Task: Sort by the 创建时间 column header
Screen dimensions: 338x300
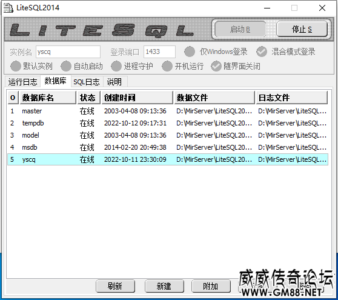Action: click(x=138, y=98)
